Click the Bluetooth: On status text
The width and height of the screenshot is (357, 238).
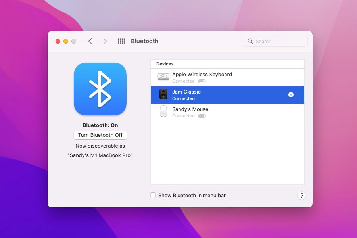click(100, 125)
